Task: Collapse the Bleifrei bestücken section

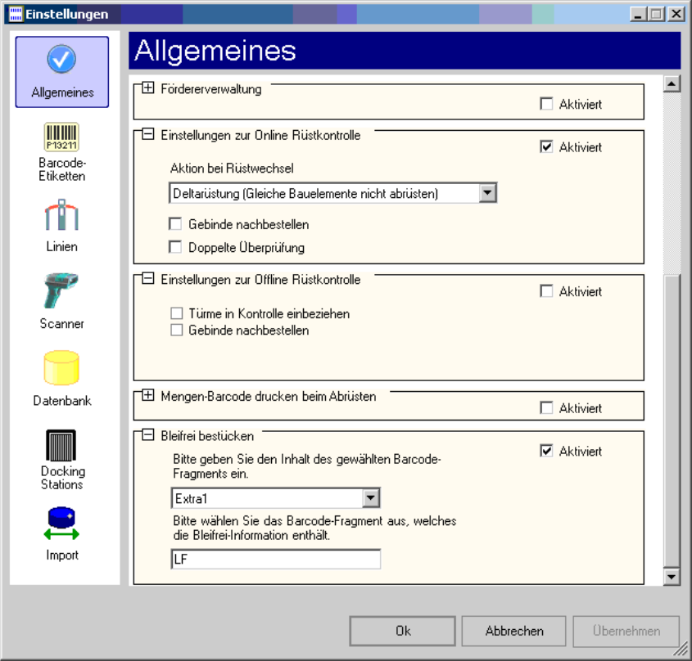Action: click(x=148, y=435)
